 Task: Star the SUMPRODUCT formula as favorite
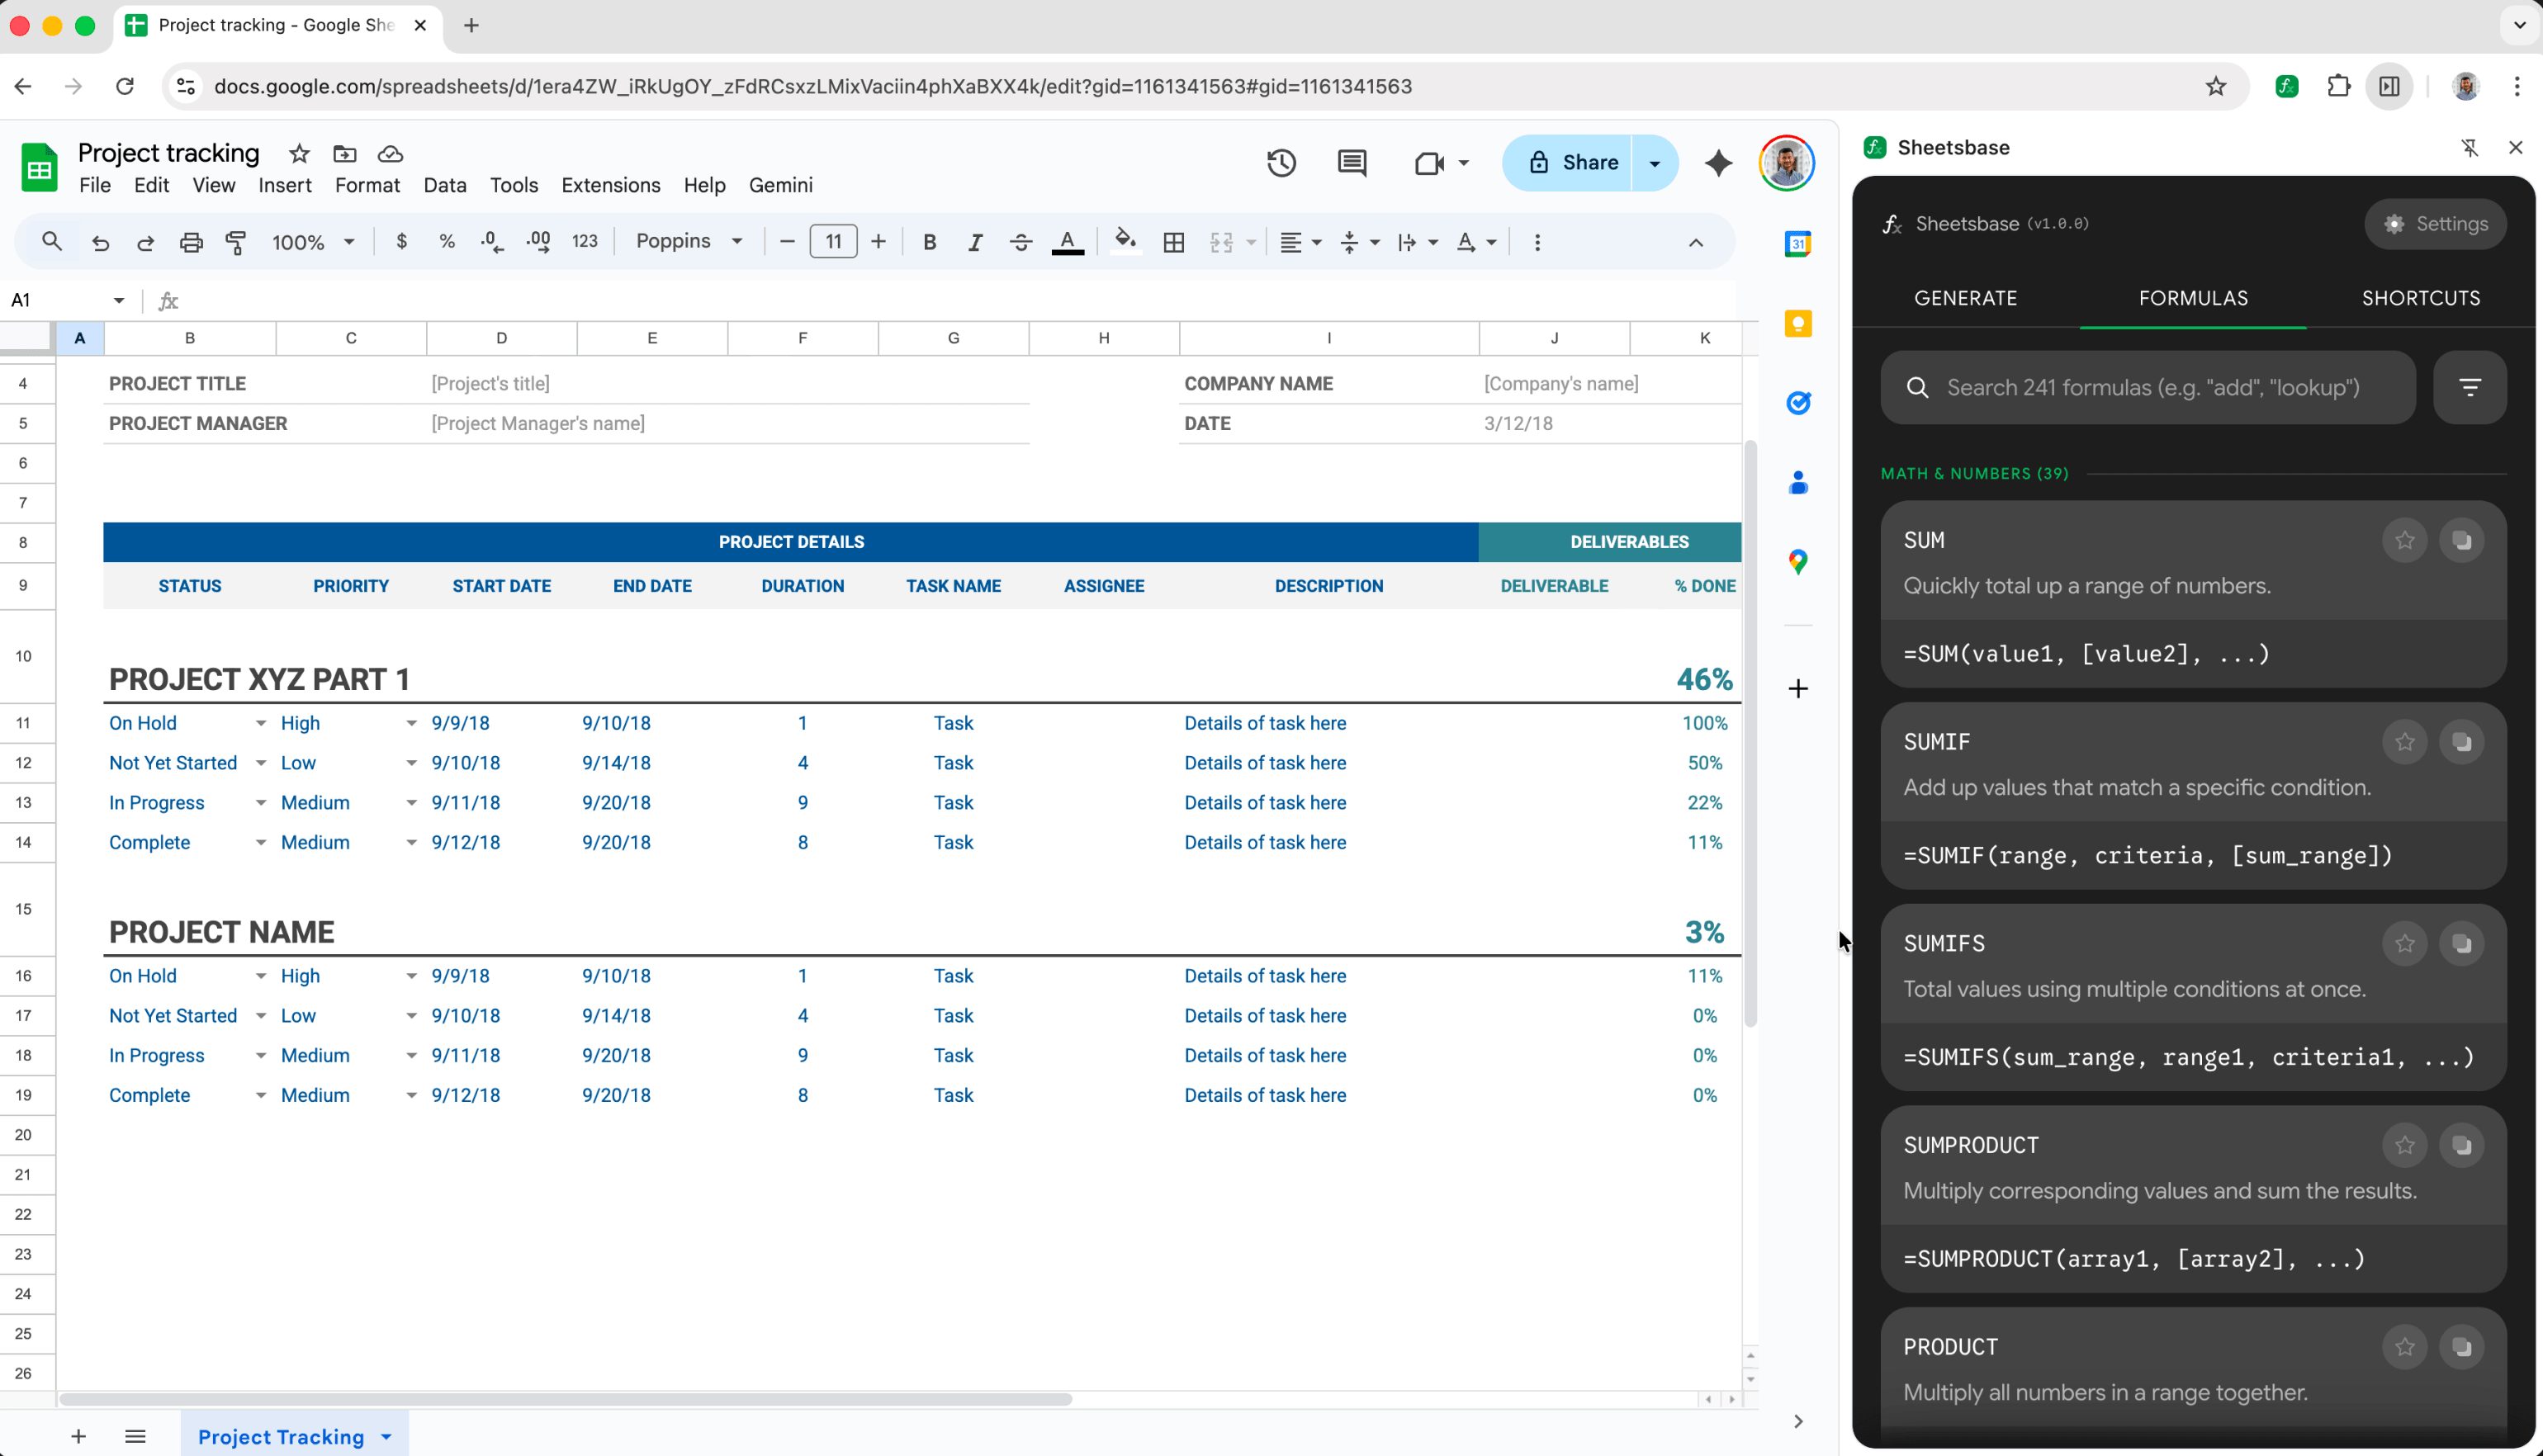pos(2405,1145)
